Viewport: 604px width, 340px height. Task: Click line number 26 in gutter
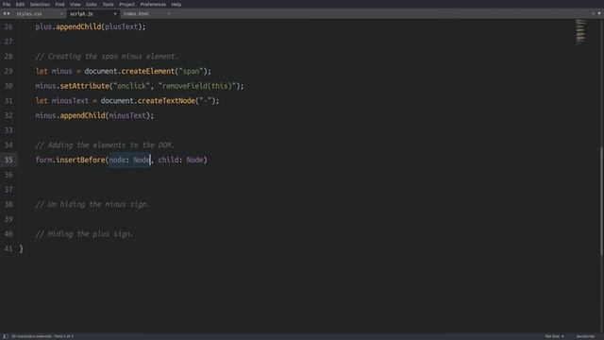8,27
